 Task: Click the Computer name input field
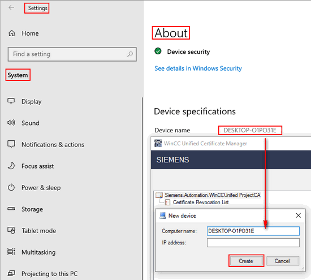click(253, 231)
